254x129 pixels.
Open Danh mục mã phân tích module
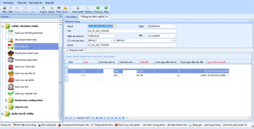click(26, 94)
